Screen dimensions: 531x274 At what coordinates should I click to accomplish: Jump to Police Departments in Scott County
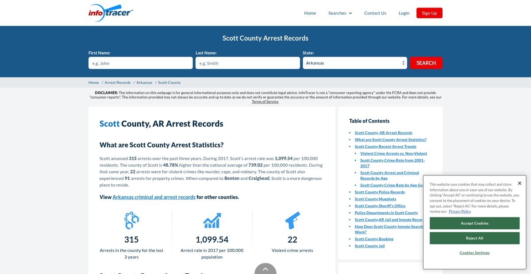tap(386, 213)
